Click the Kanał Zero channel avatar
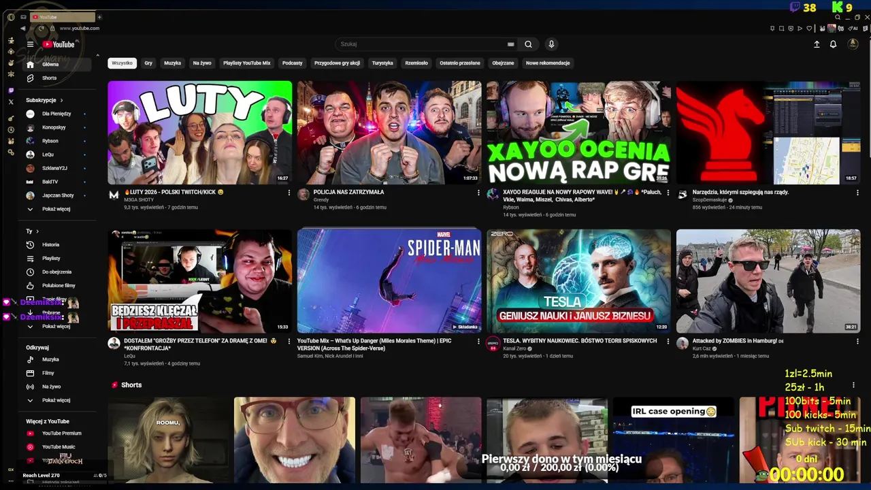The image size is (871, 490). pos(493,344)
